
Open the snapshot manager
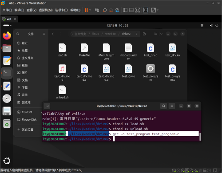point(117,10)
